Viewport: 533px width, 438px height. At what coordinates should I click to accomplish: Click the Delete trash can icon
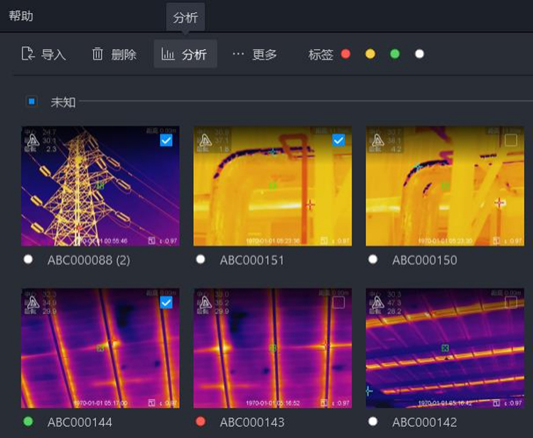point(98,54)
